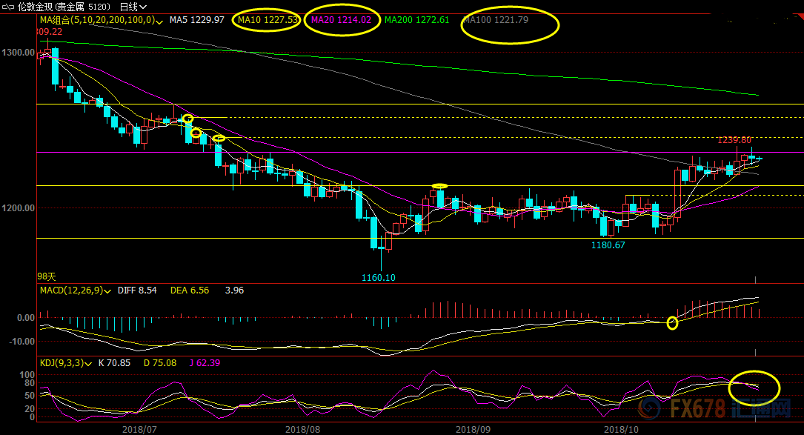Click the 98天 day count label

tap(47, 276)
